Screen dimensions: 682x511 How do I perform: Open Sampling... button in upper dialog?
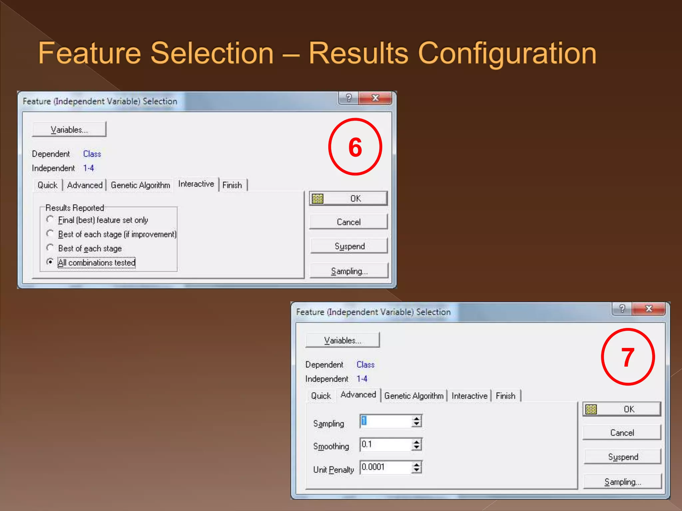click(349, 271)
